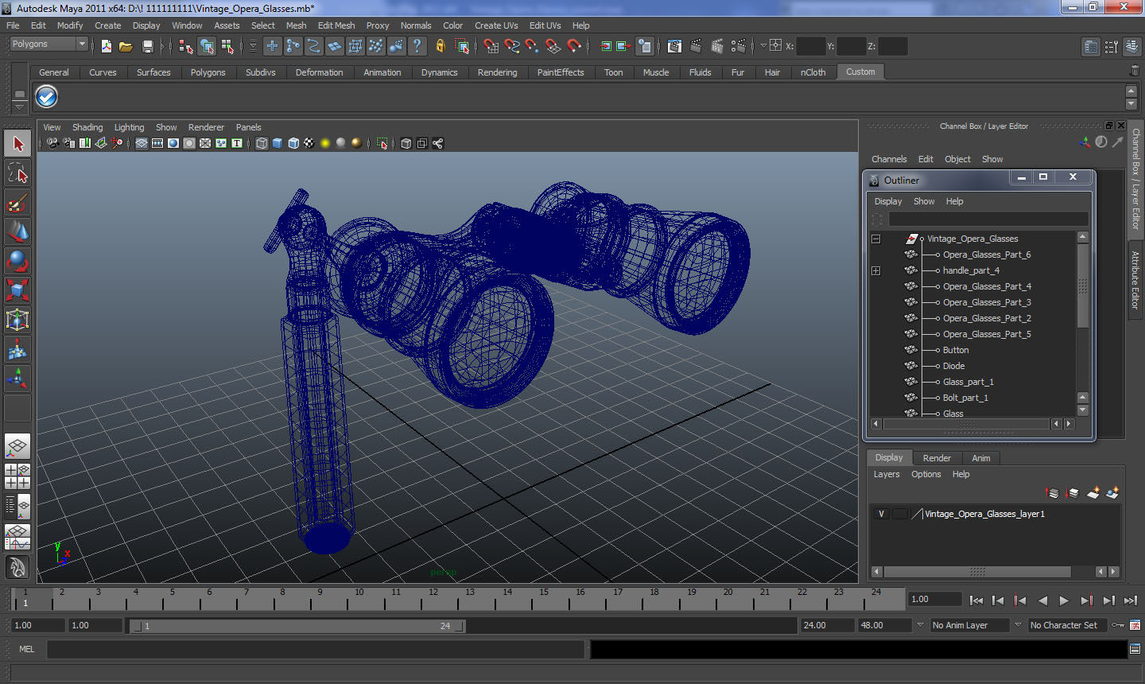
Task: Open the Render layer tab
Action: pyautogui.click(x=937, y=458)
